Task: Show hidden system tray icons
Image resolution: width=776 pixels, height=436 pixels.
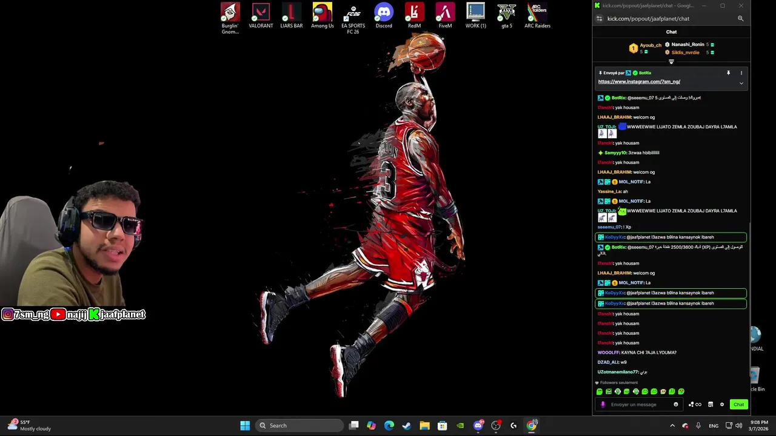Action: click(672, 426)
